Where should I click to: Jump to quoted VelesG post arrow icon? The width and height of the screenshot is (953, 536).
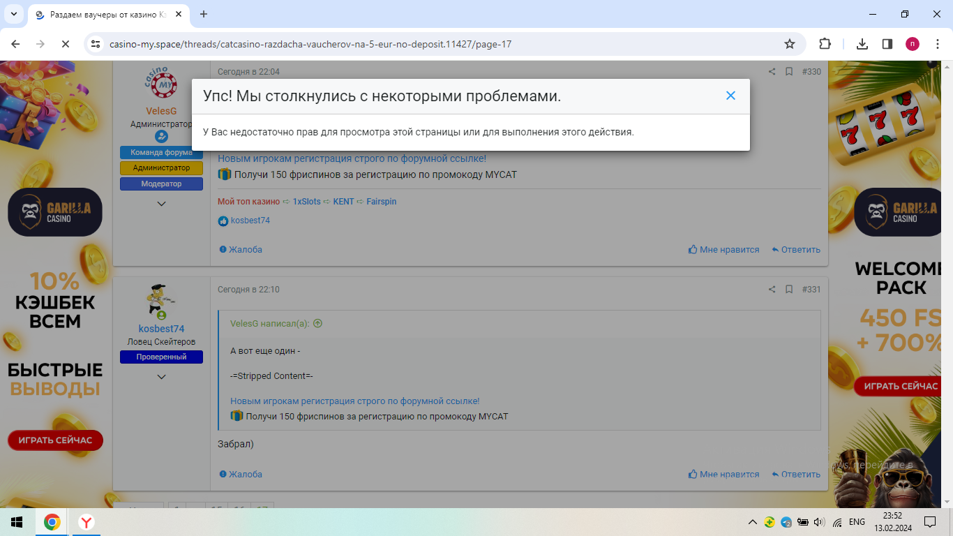pyautogui.click(x=318, y=324)
